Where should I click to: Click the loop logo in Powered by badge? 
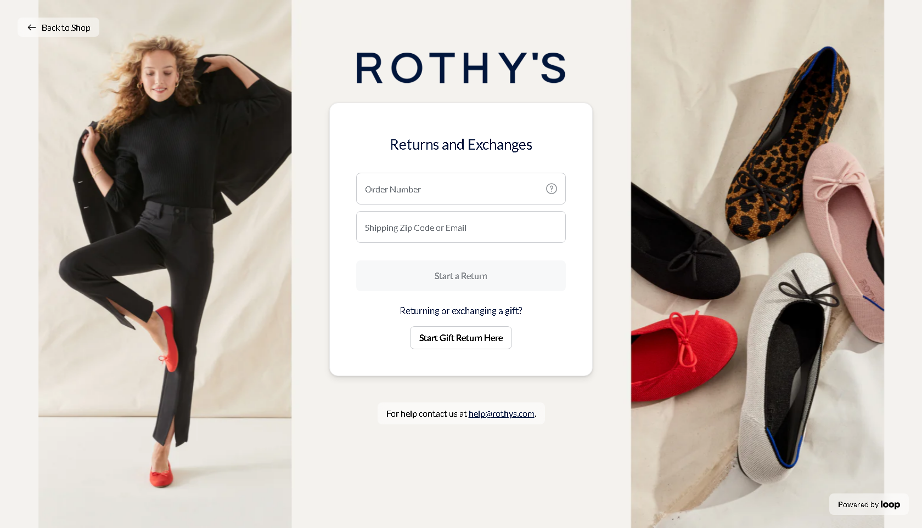point(890,504)
